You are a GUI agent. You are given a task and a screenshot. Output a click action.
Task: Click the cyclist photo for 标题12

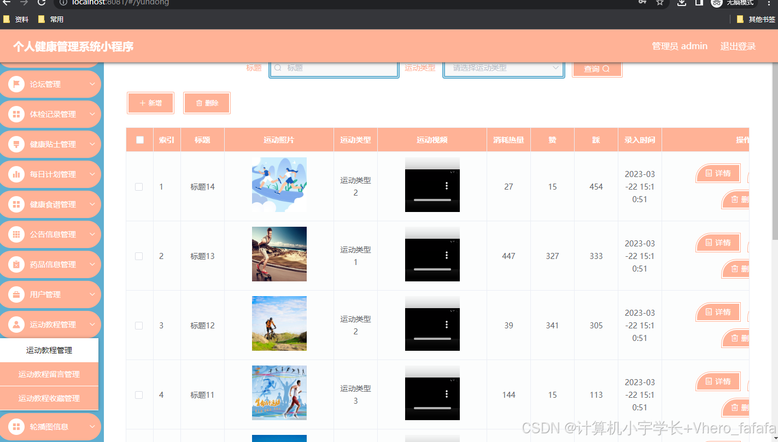pos(279,323)
